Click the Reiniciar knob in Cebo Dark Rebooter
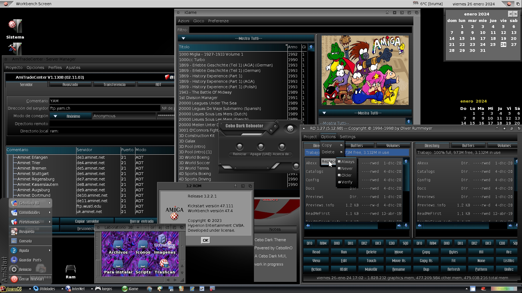 pyautogui.click(x=240, y=147)
